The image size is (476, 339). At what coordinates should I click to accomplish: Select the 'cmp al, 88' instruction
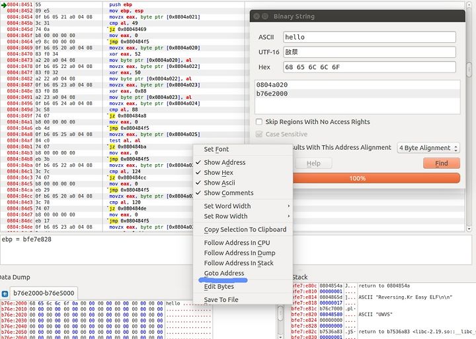tap(123, 109)
